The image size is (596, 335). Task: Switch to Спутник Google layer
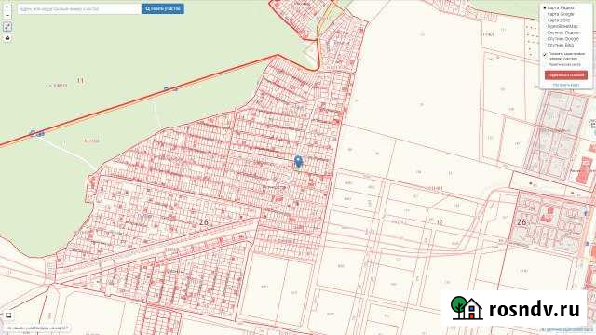click(x=562, y=39)
